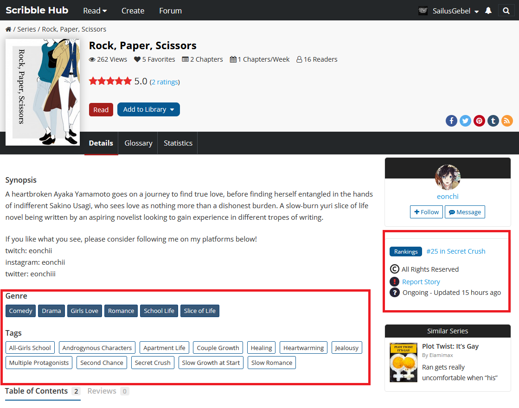Expand the Add to Library dropdown
Screen dimensions: 519x408
pos(148,109)
